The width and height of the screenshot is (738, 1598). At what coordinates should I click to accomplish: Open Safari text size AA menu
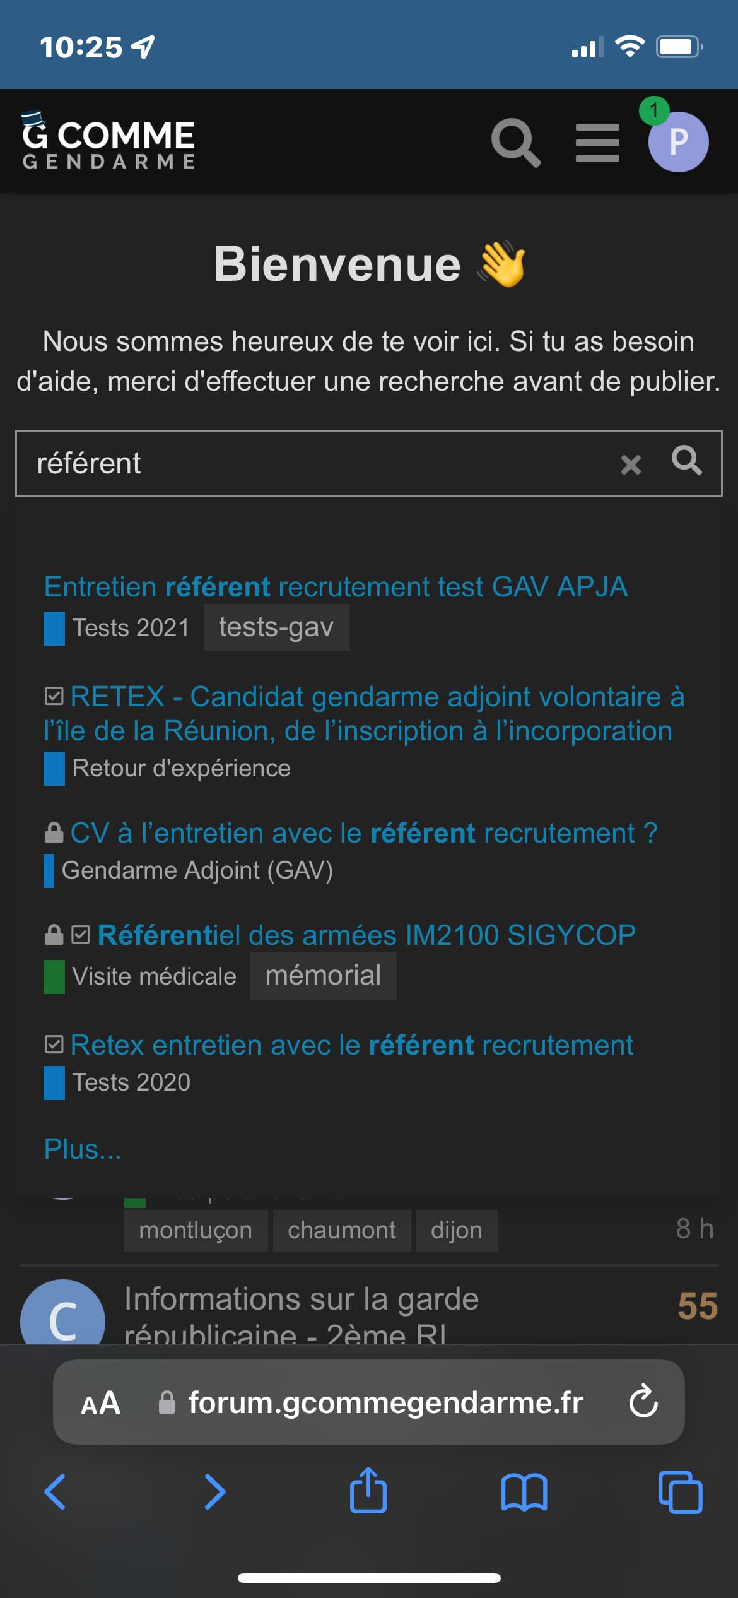[x=100, y=1402]
